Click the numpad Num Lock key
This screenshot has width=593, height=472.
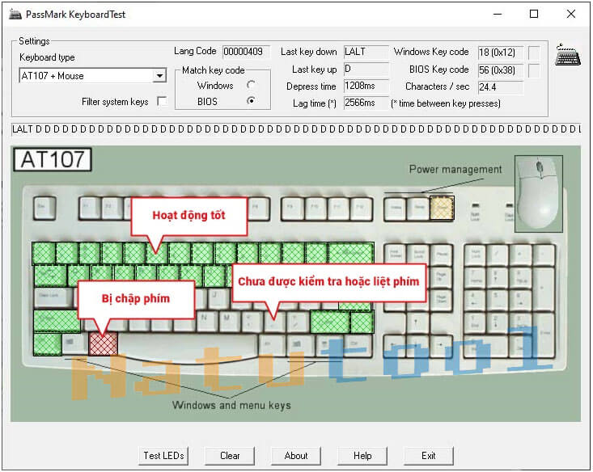pos(476,255)
